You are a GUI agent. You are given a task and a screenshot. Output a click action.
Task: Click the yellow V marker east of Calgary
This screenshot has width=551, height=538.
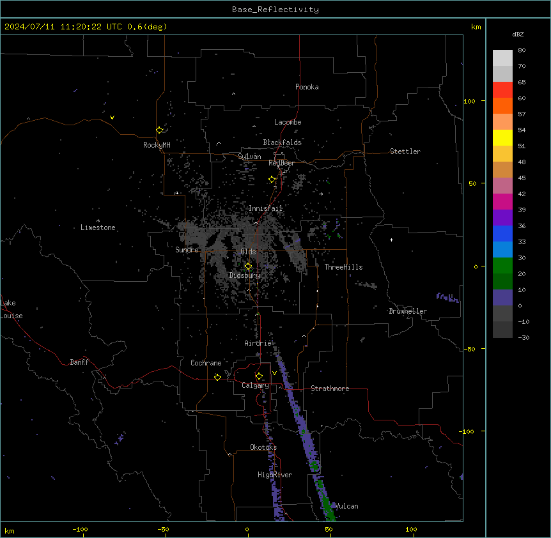click(x=274, y=373)
